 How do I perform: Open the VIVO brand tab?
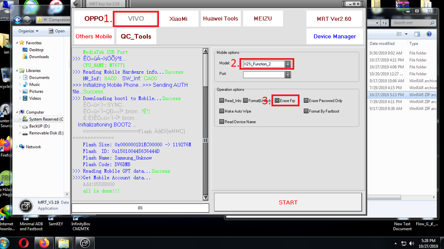(x=136, y=19)
